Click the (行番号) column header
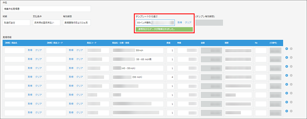The height and width of the screenshot is (119, 307). click(x=273, y=43)
